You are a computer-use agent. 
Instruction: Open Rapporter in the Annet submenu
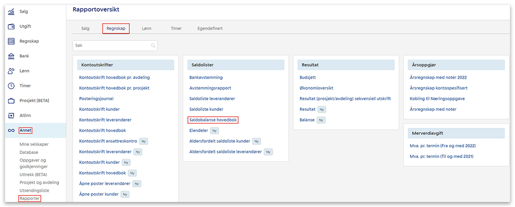[29, 198]
